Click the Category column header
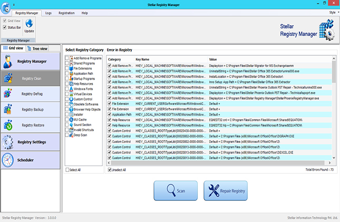 (120, 59)
